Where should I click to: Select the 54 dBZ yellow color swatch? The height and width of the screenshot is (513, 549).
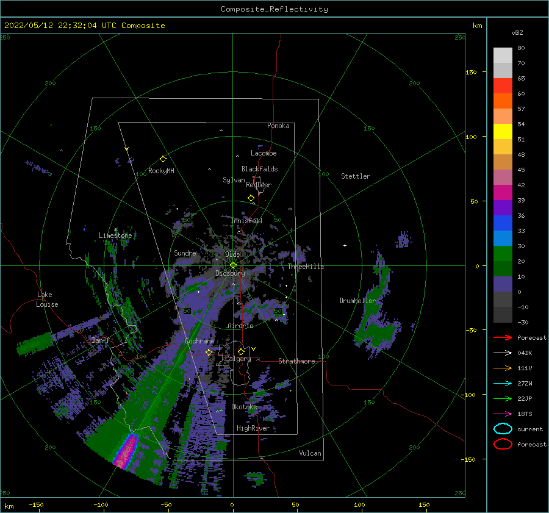503,131
